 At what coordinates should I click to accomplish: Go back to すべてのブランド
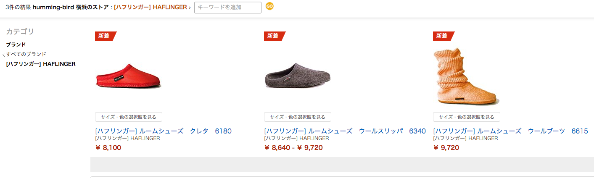[26, 54]
